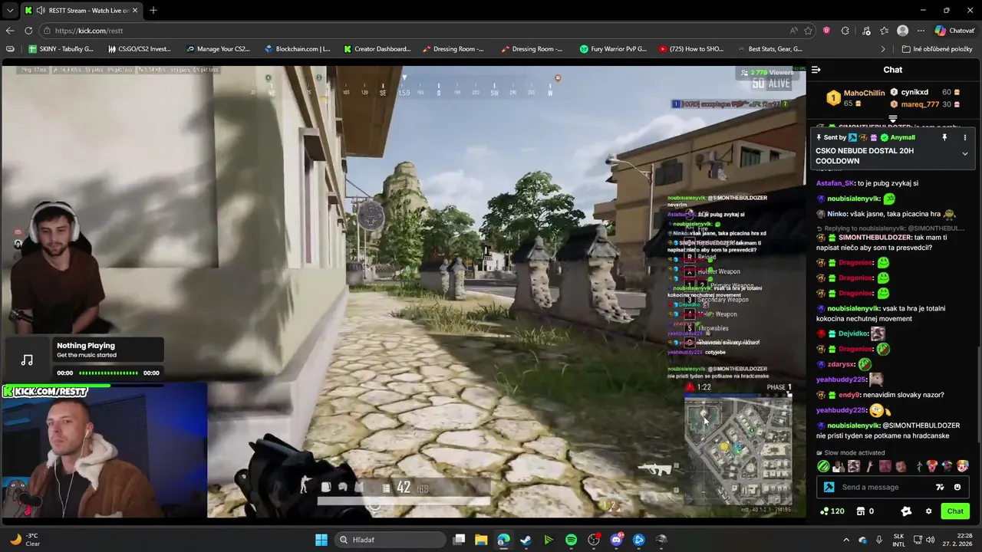982x552 pixels.
Task: Open the shop icon showing 0
Action: click(x=865, y=511)
